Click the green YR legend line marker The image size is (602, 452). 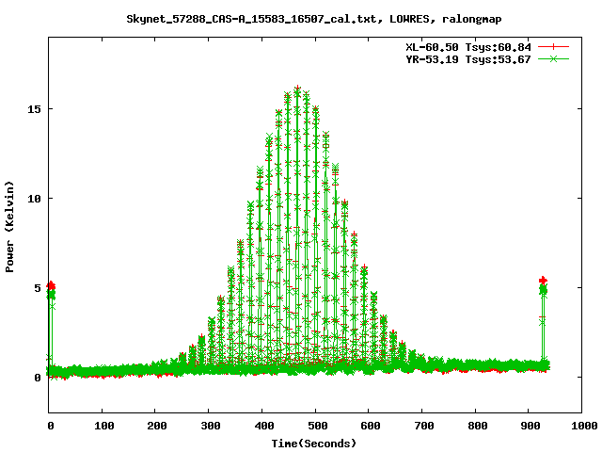pyautogui.click(x=553, y=58)
